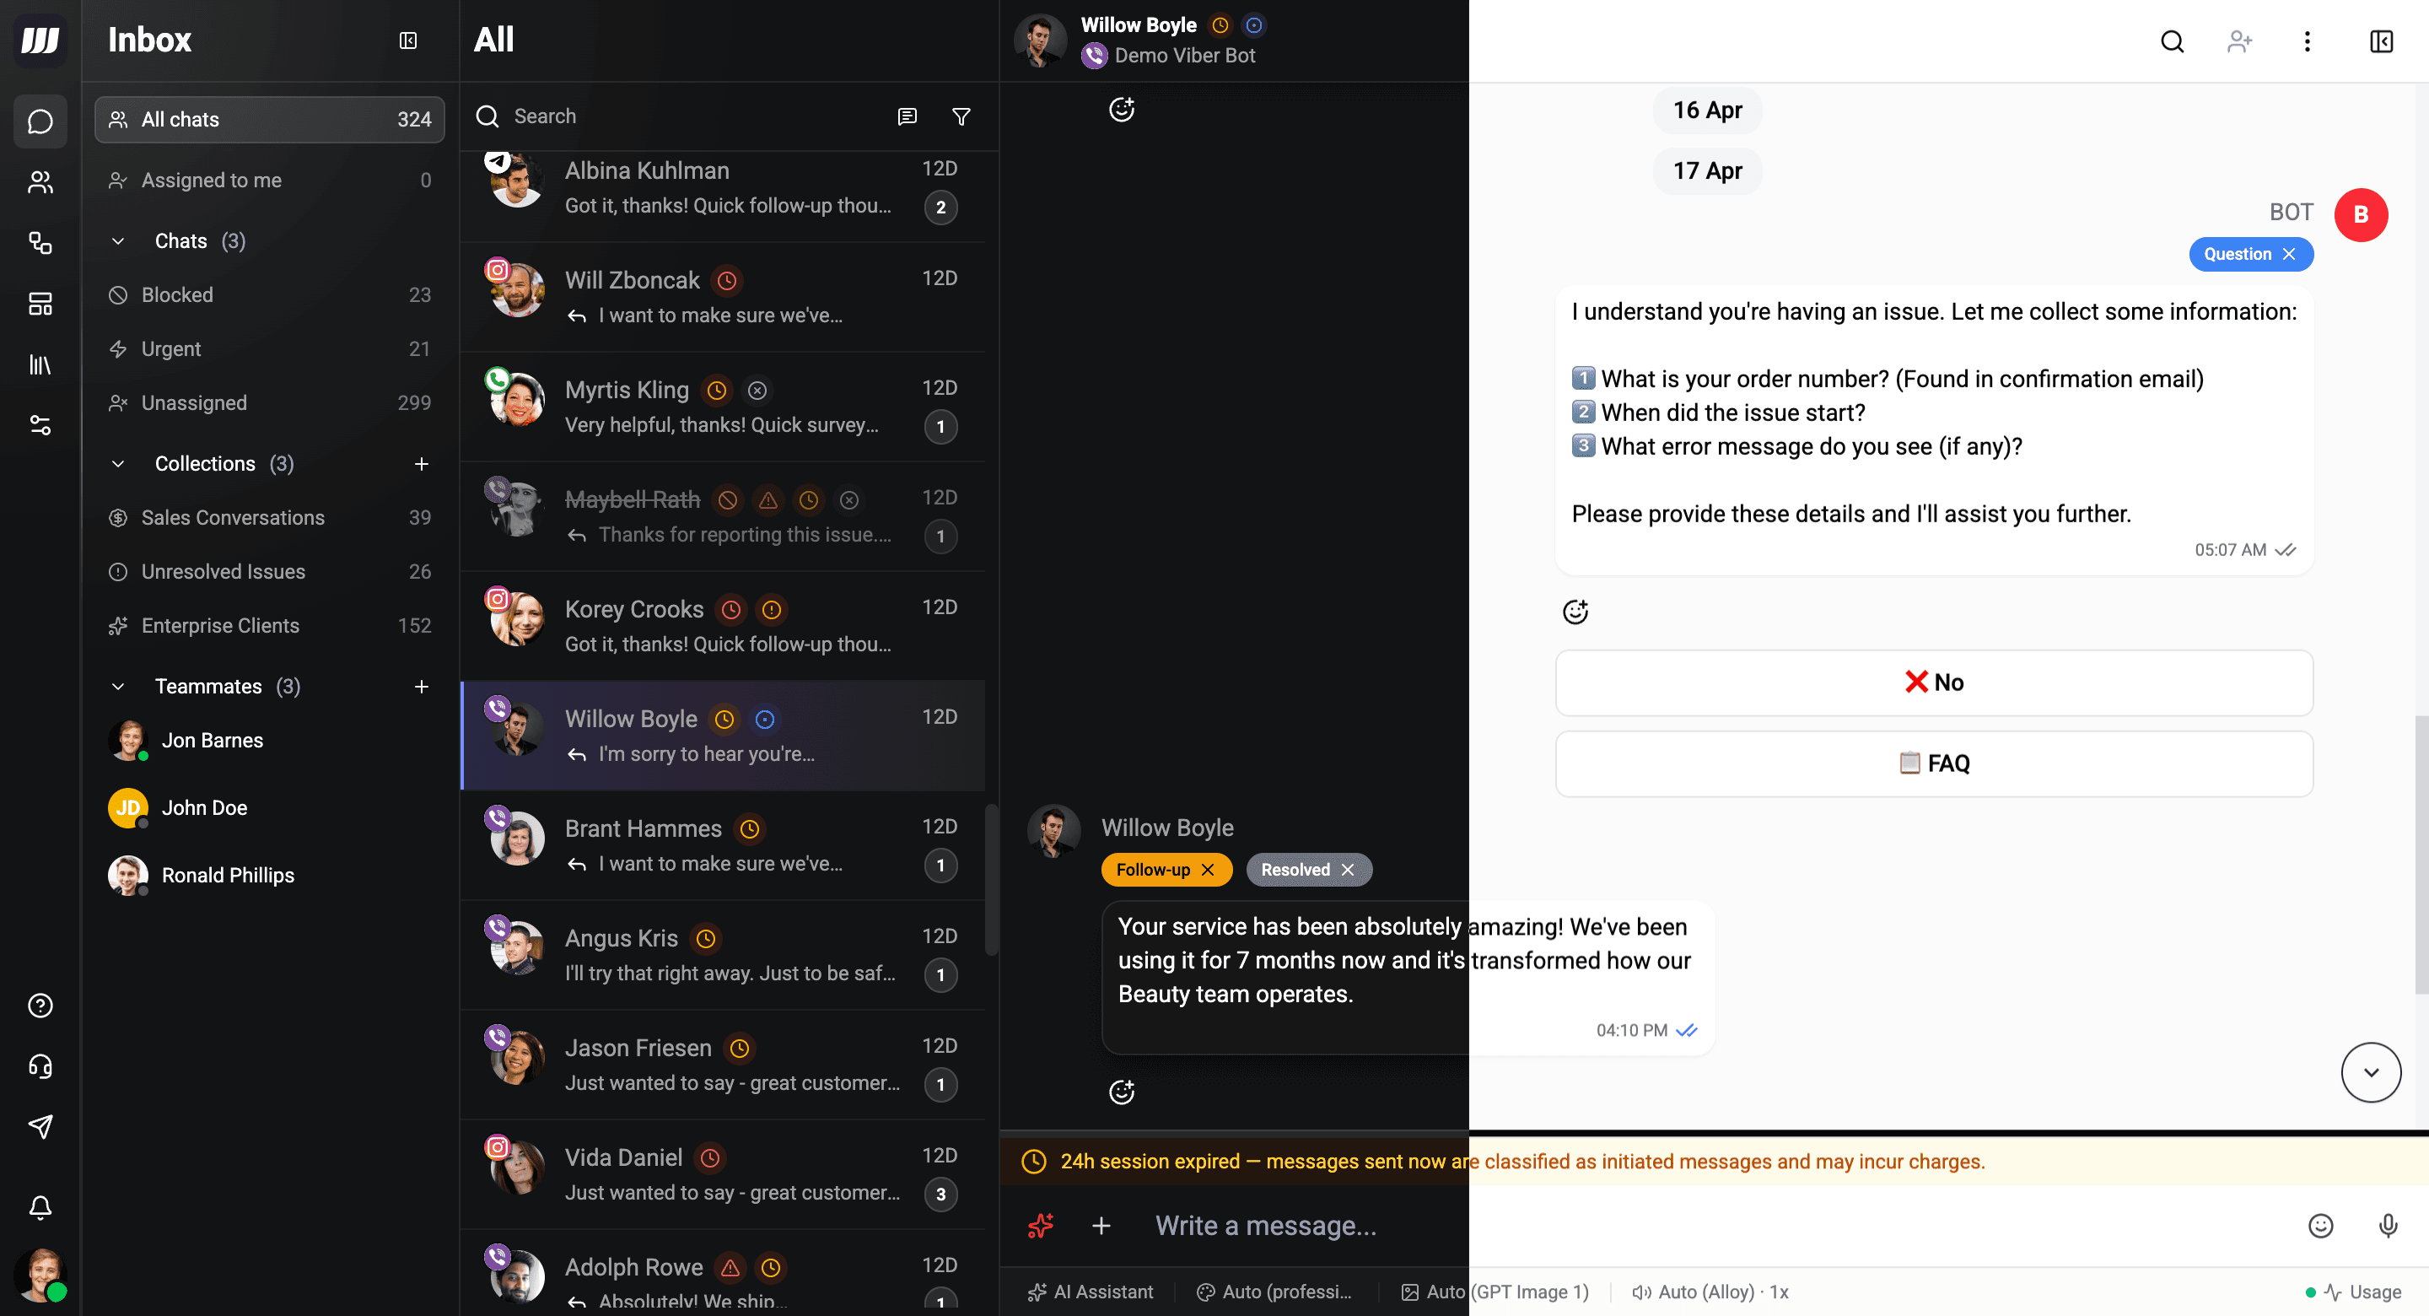
Task: Collapse the Teammates section
Action: coord(118,687)
